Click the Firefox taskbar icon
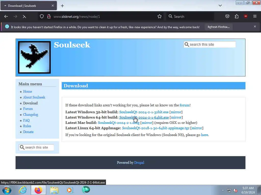Image resolution: width=261 pixels, height=195 pixels. click(38, 190)
